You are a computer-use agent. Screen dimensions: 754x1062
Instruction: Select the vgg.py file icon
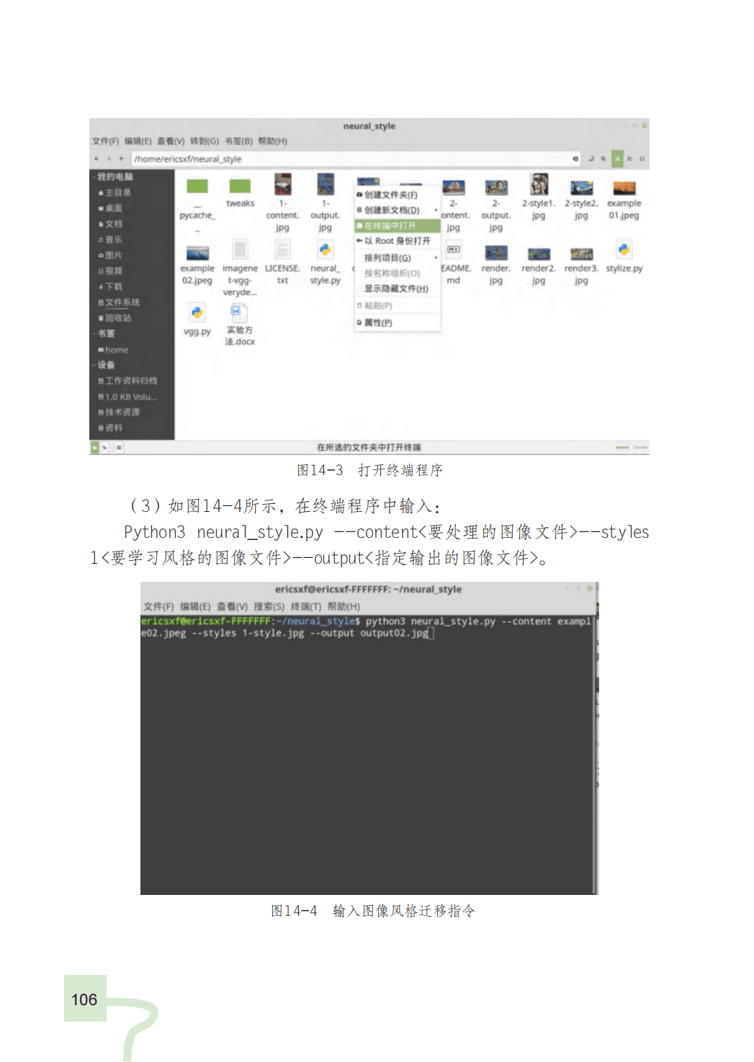pyautogui.click(x=197, y=314)
